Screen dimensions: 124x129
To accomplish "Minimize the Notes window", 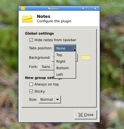I will point(89,8).
